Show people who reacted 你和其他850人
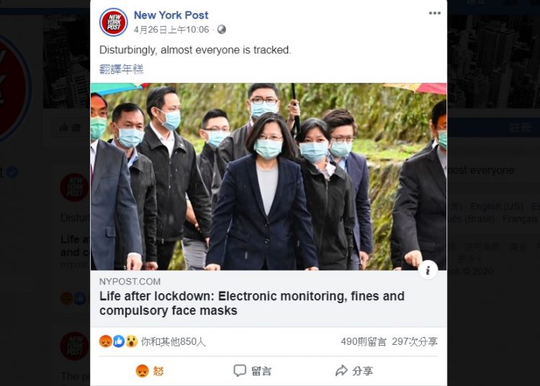Screen dimensions: 540x386 point(174,341)
